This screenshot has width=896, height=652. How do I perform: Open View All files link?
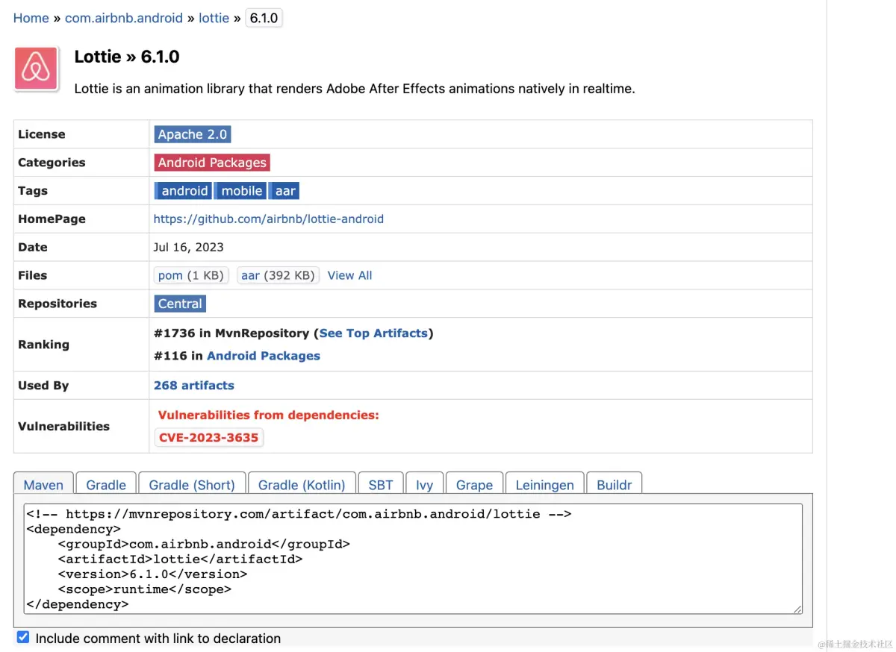tap(349, 275)
